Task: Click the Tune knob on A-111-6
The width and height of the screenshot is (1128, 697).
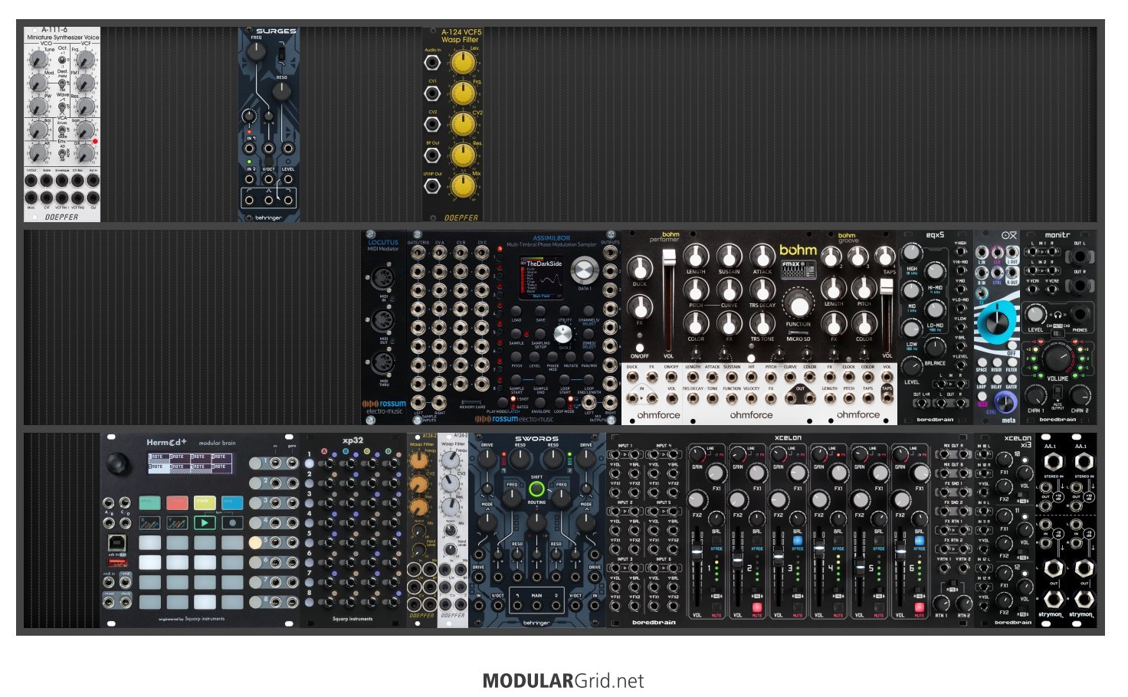Action: tap(37, 60)
